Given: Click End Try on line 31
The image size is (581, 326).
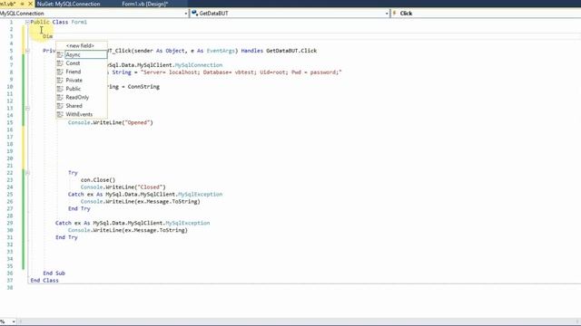Looking at the screenshot, I should [x=66, y=237].
